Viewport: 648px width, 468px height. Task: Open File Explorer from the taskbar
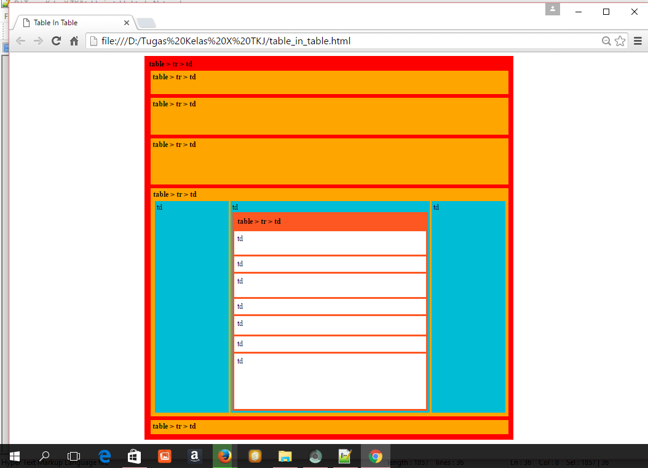[x=284, y=456]
